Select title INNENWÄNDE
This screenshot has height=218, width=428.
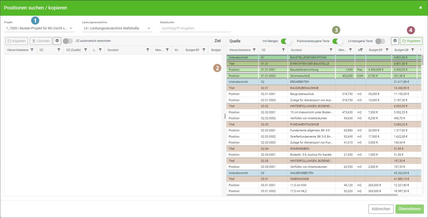[324, 179]
